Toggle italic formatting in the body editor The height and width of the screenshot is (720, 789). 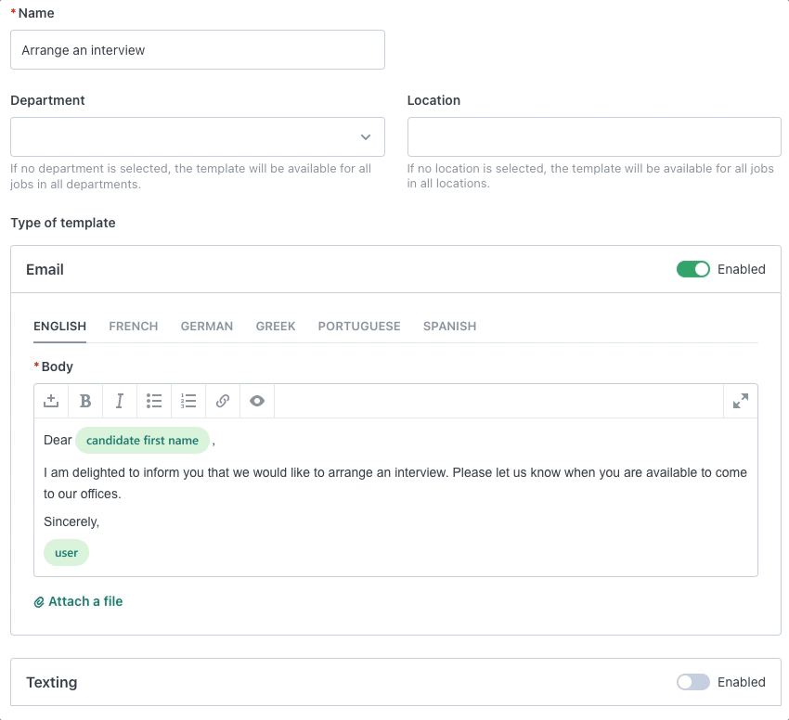pyautogui.click(x=120, y=401)
